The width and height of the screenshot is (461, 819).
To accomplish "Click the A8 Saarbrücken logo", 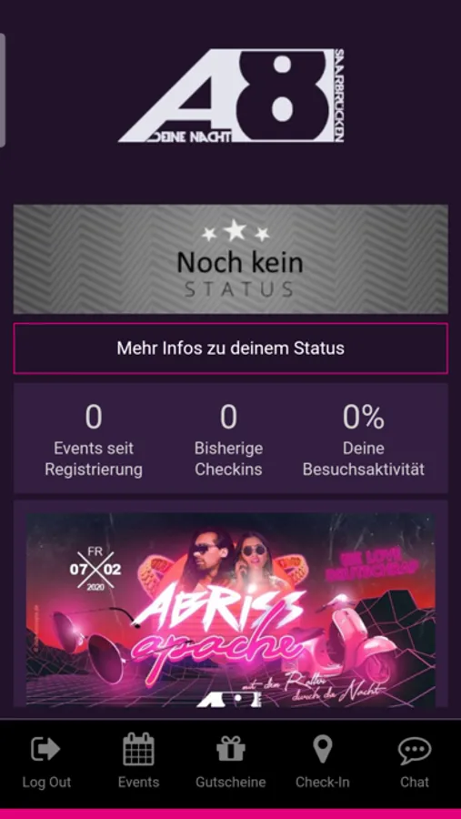I will tap(231, 96).
